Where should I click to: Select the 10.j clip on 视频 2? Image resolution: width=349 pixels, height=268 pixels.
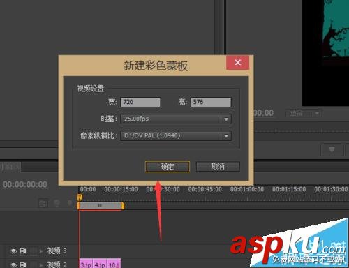(114, 263)
